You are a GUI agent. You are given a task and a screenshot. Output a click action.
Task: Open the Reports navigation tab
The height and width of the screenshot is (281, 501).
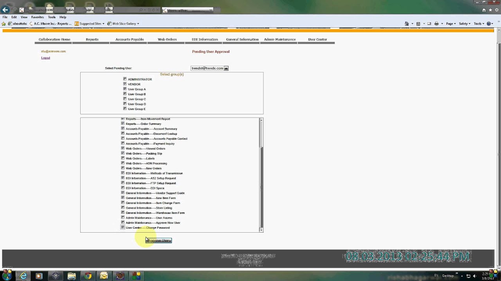coord(92,39)
